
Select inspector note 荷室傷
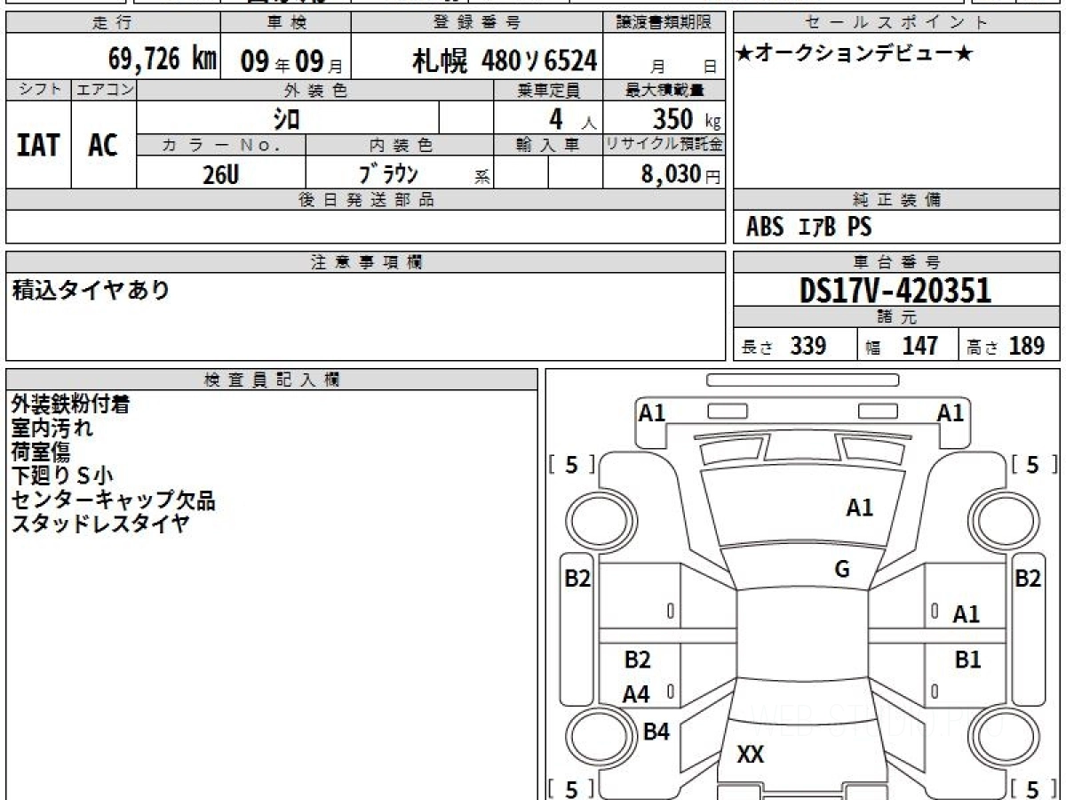click(x=40, y=452)
